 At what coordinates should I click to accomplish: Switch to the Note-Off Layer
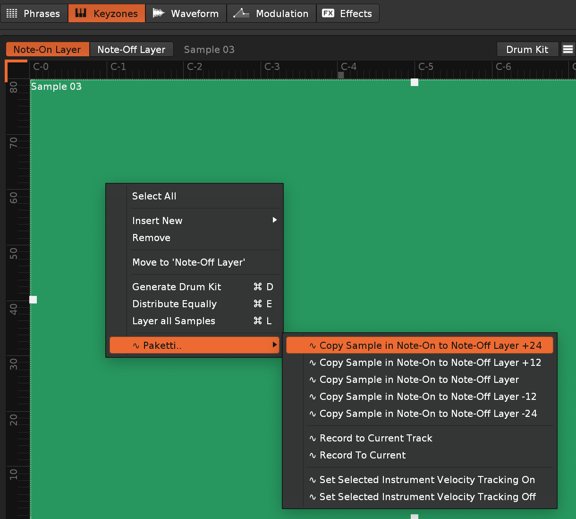[131, 50]
